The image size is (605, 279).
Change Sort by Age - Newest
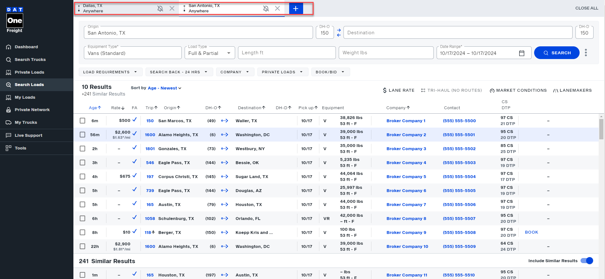(164, 88)
